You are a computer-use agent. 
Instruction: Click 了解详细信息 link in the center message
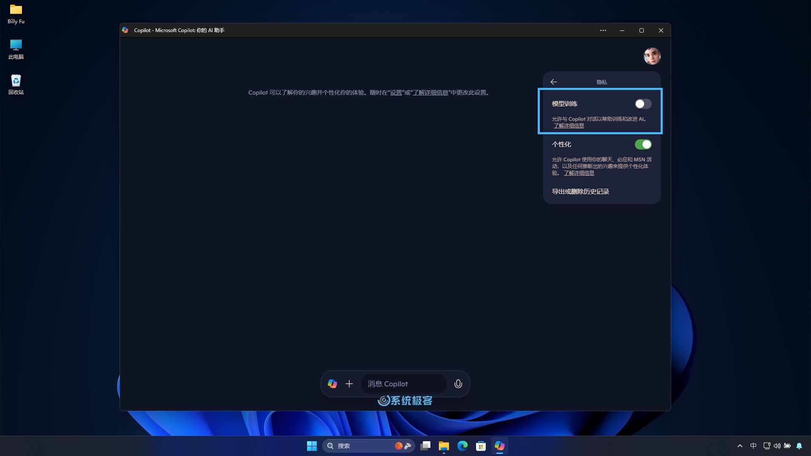pos(430,92)
